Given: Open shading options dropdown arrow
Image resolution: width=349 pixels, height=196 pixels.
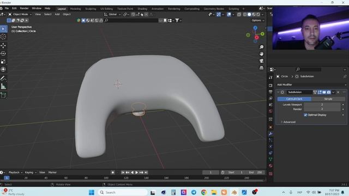Looking at the screenshot, I should (x=263, y=15).
